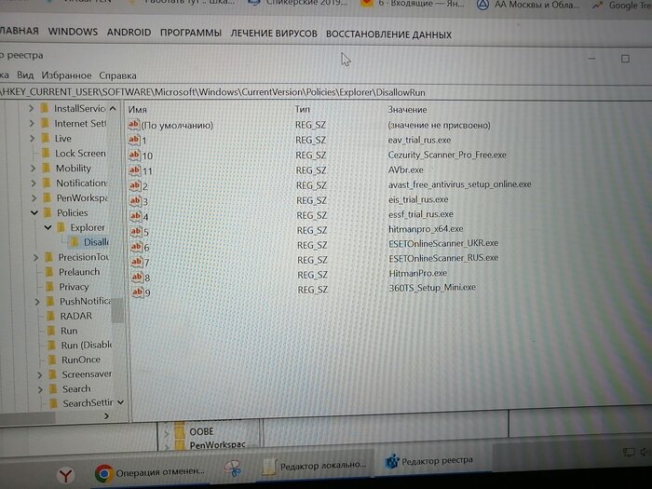Expand the Internet Settings tree node

pos(32,123)
